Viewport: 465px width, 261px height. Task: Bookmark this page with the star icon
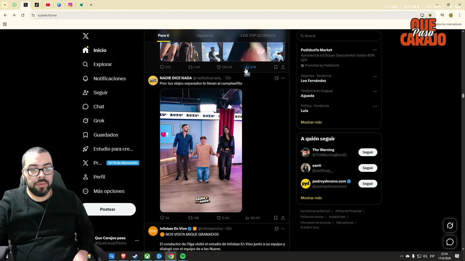(430, 15)
